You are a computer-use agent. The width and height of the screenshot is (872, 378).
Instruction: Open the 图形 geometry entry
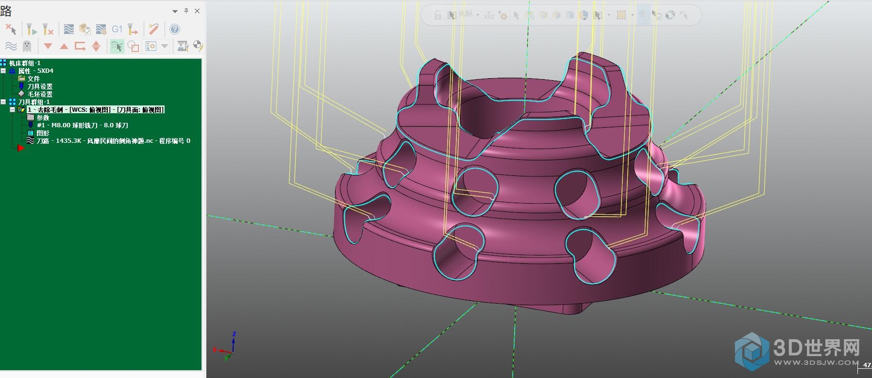point(43,133)
